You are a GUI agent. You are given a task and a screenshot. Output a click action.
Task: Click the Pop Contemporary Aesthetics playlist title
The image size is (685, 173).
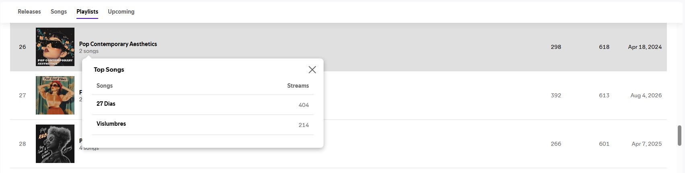tap(118, 44)
